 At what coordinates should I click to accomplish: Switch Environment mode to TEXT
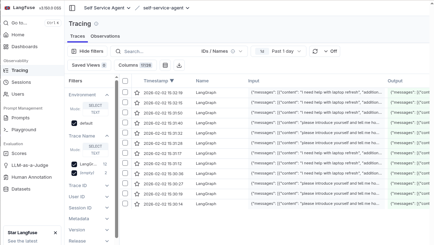96,112
